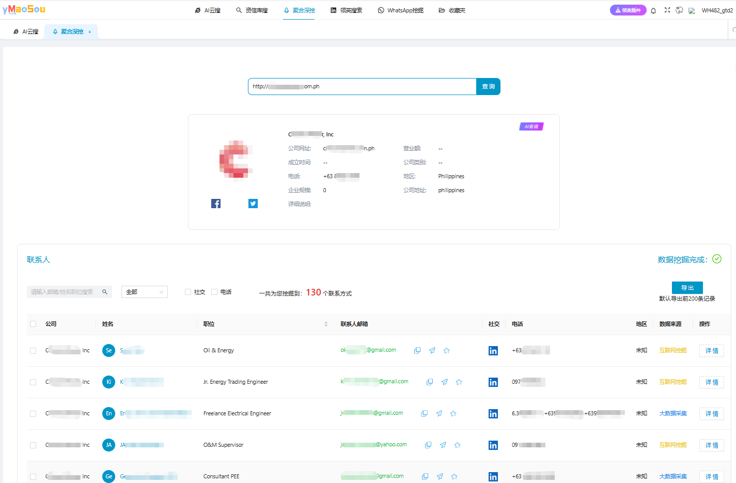
Task: Open the WhatsApp挖掘 menu
Action: tap(401, 10)
